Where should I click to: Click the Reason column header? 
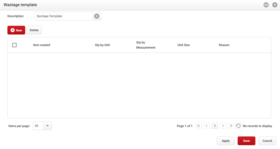(x=224, y=45)
